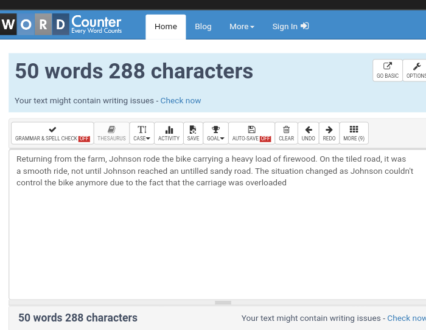Viewport: 426px width, 330px height.
Task: Click the WordCounter logo
Action: click(x=61, y=24)
